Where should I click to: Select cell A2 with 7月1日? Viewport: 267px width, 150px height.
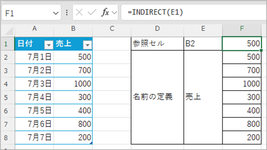pos(34,57)
